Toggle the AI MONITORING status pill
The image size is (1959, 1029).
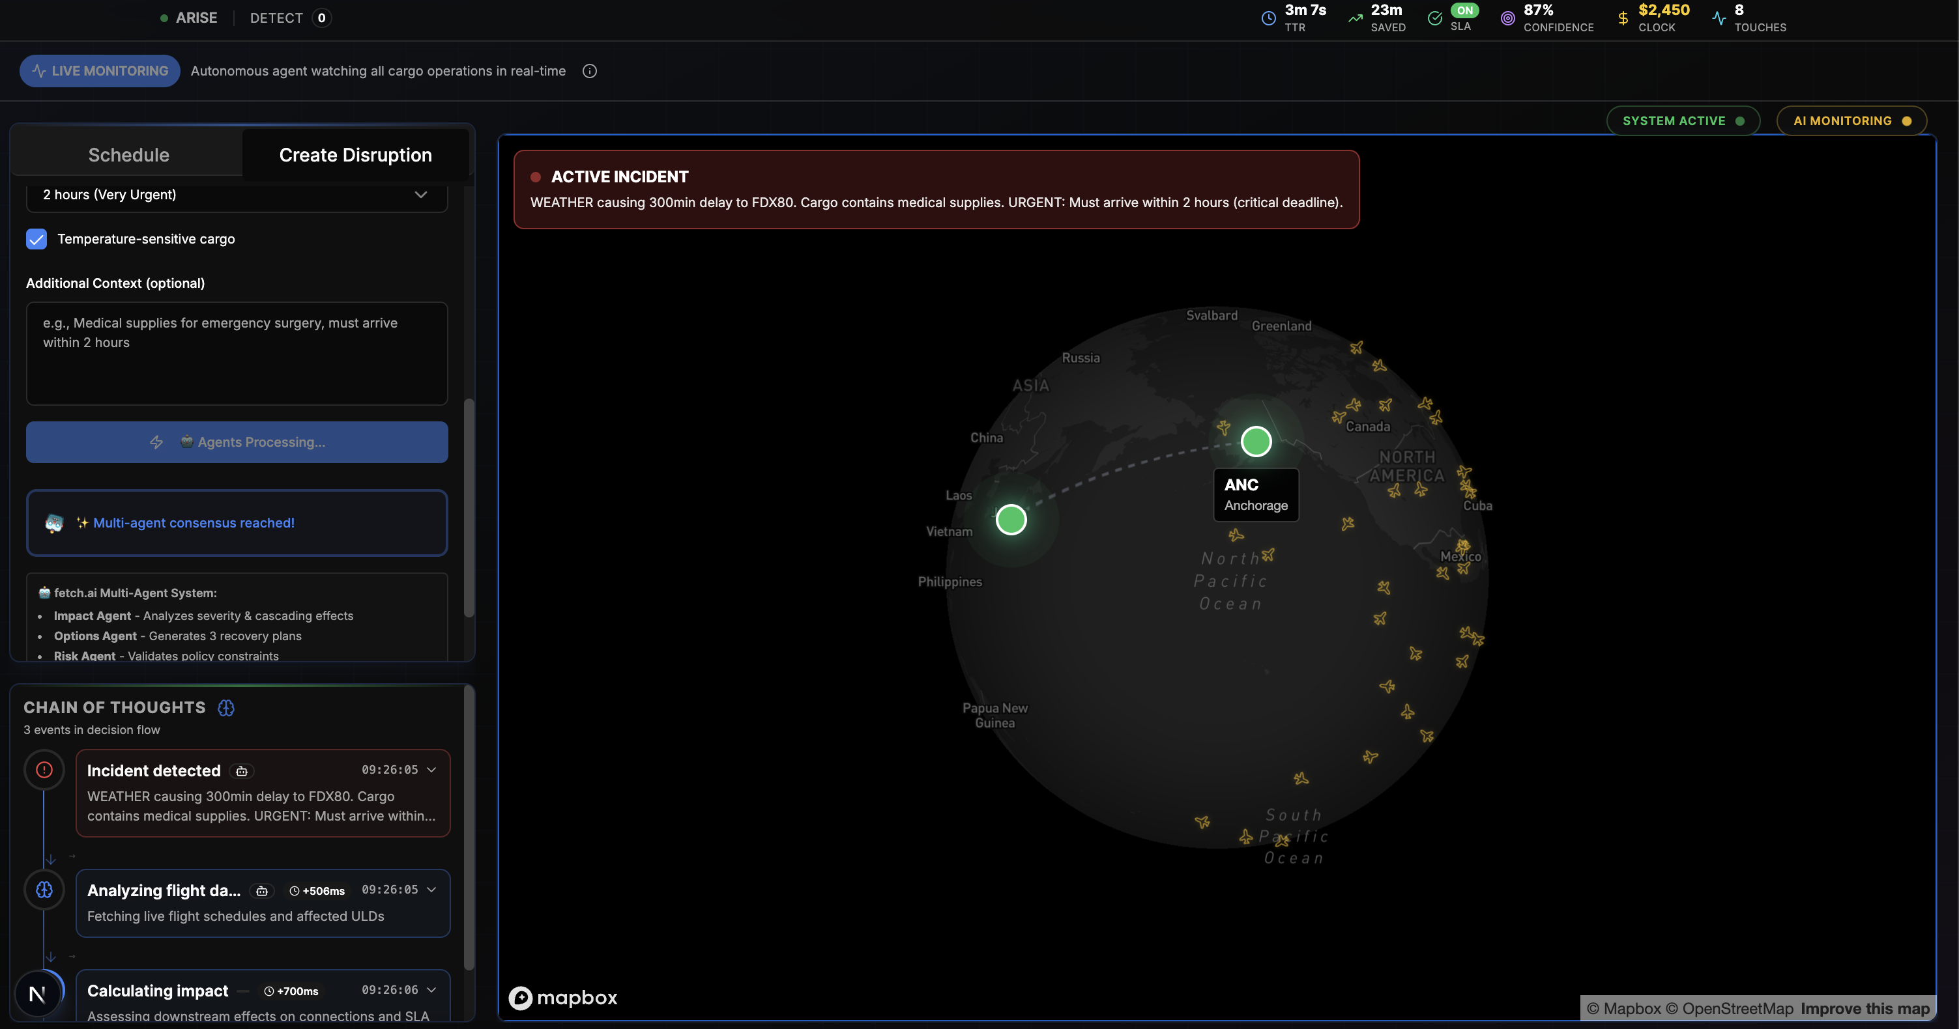pos(1850,121)
